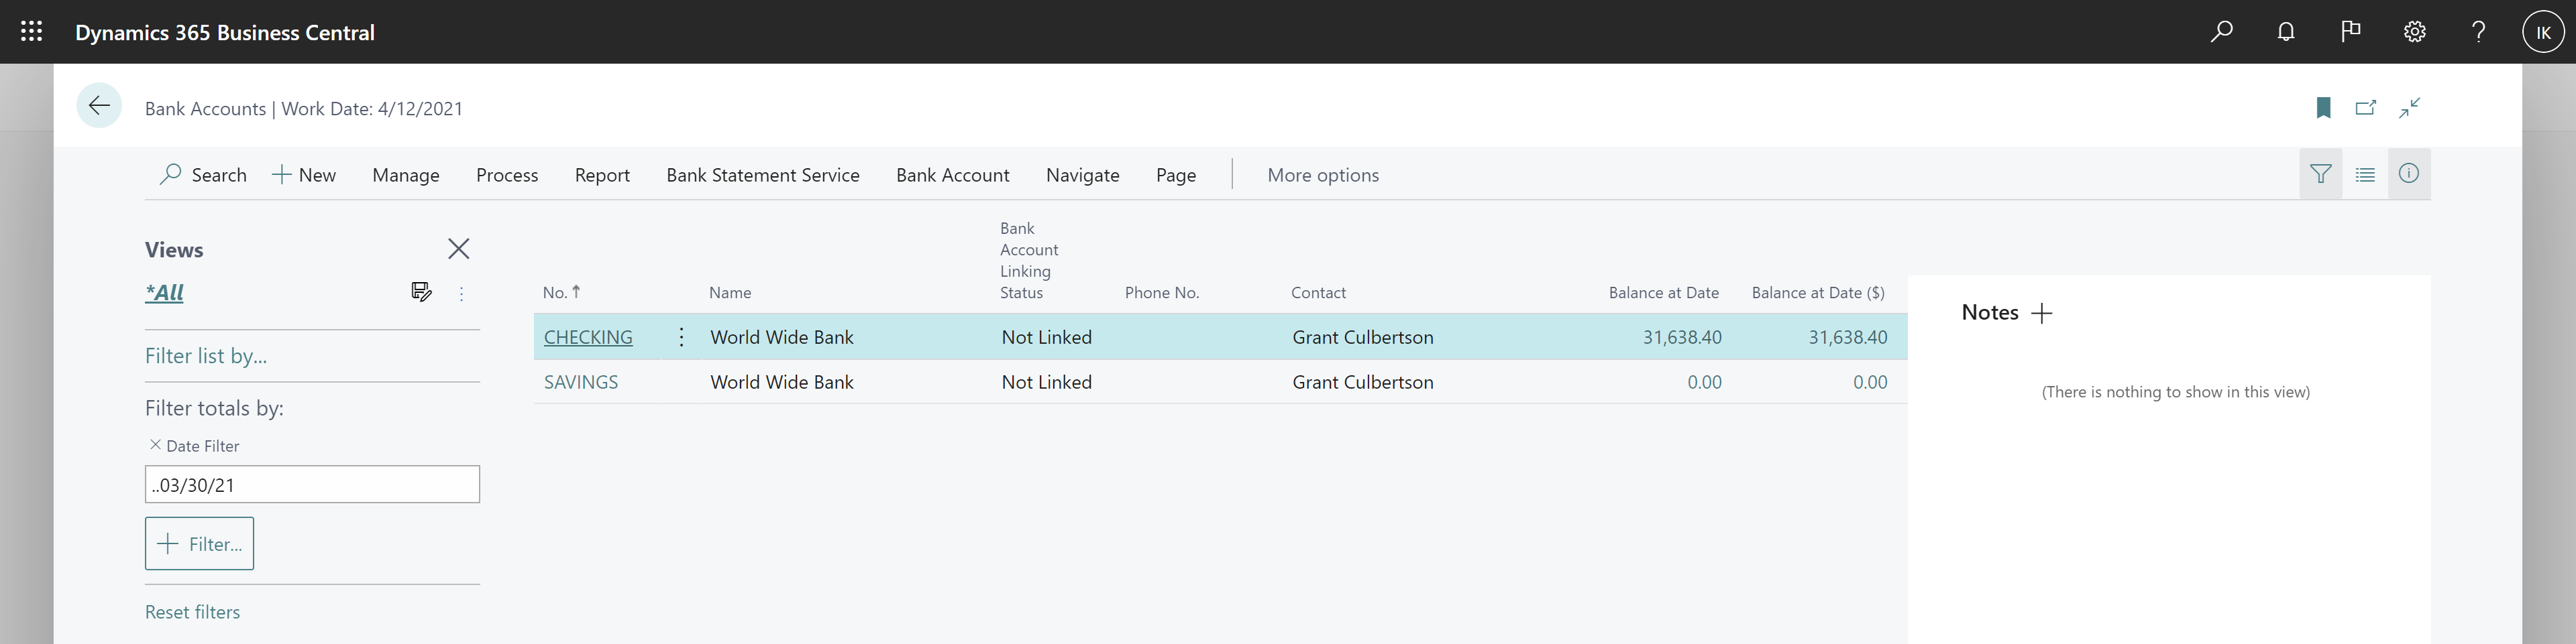Click the bookmark icon for this page

[2323, 108]
